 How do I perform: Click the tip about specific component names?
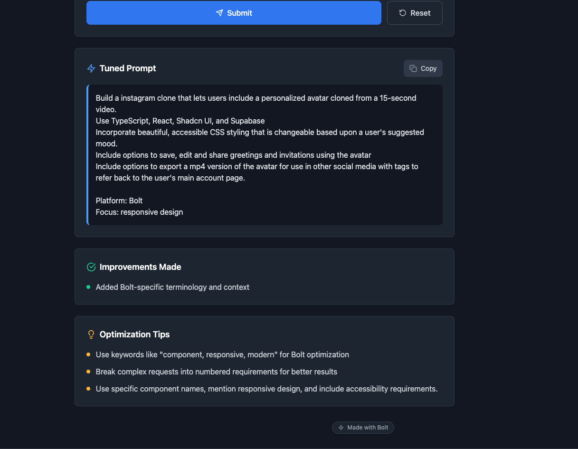click(266, 389)
